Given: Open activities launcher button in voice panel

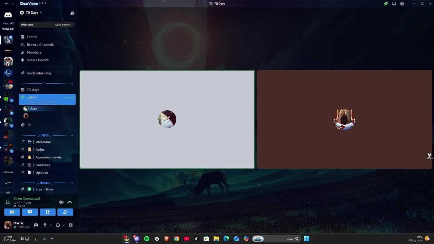Looking at the screenshot, I should tap(47, 212).
